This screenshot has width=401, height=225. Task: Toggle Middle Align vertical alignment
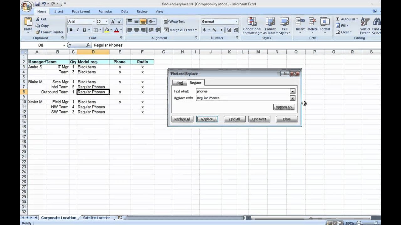[x=136, y=22]
